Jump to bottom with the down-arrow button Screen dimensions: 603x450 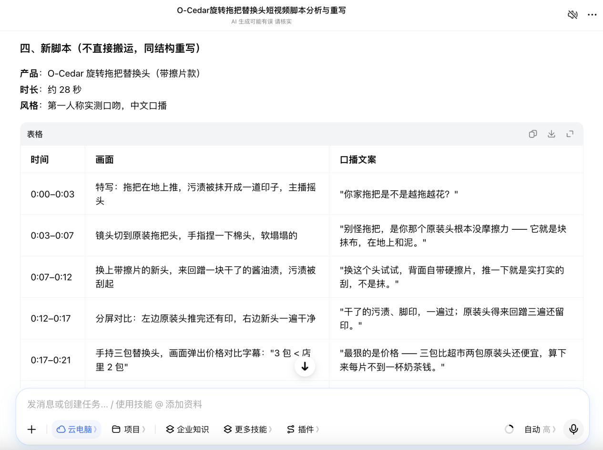(x=305, y=366)
